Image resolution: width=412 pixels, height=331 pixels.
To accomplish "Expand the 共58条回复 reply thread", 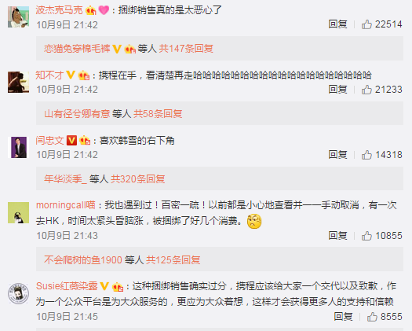I will (158, 114).
